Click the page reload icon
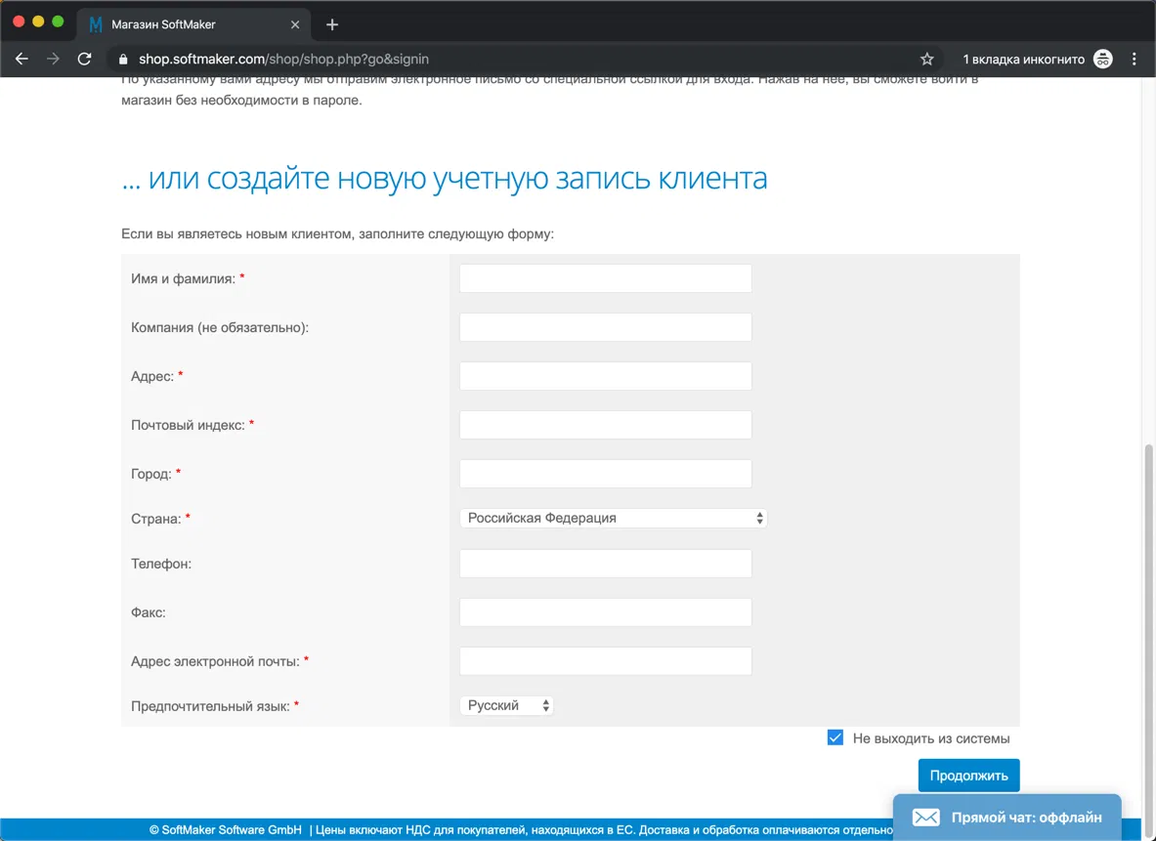Image resolution: width=1156 pixels, height=841 pixels. click(84, 59)
